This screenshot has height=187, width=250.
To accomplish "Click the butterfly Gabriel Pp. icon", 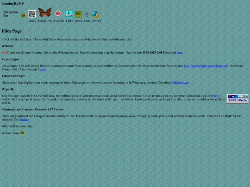I will coord(45,12).
